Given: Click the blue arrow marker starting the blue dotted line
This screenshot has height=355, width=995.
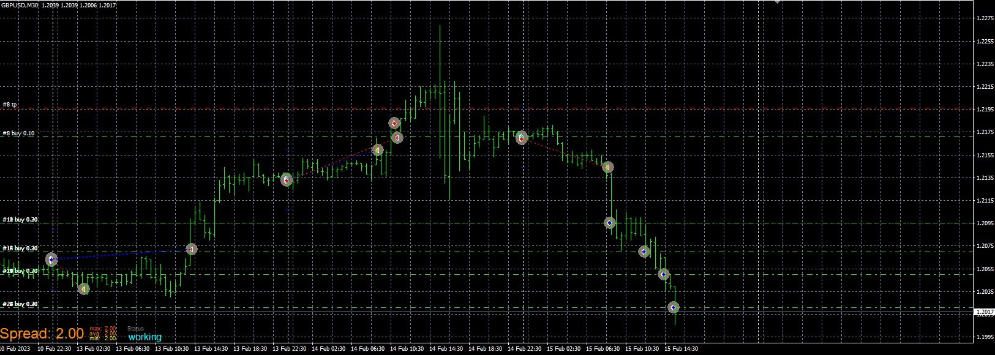Looking at the screenshot, I should [51, 260].
